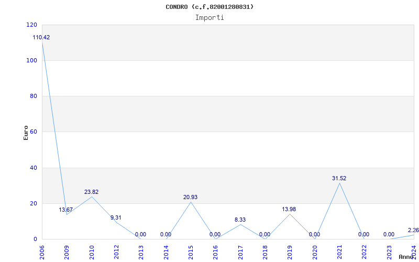Click the 2020 year axis label

[x=315, y=253]
